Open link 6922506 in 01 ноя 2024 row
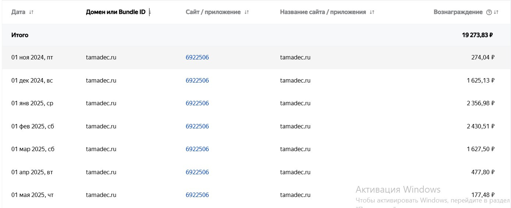 (197, 58)
